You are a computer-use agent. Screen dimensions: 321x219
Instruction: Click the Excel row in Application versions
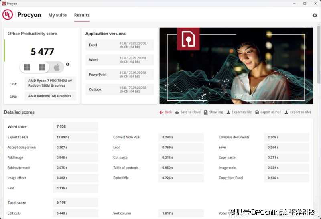coord(120,45)
